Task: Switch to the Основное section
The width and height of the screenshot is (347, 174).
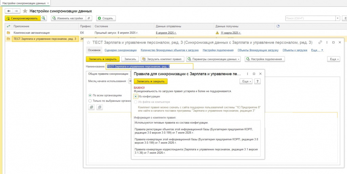Action: tap(94, 50)
